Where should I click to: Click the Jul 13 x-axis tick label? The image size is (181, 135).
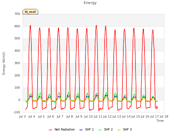click(x=117, y=116)
